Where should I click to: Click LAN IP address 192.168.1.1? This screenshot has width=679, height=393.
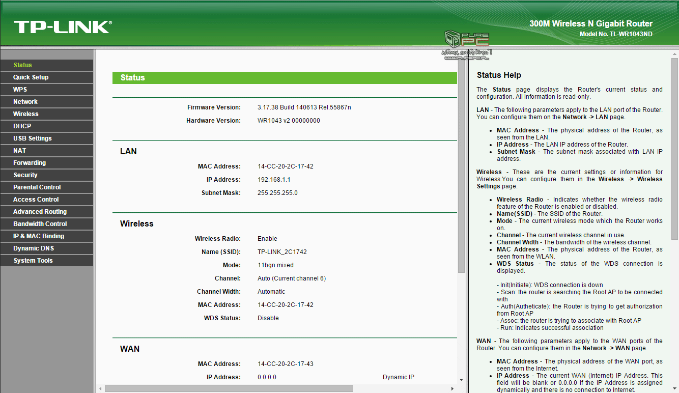274,180
